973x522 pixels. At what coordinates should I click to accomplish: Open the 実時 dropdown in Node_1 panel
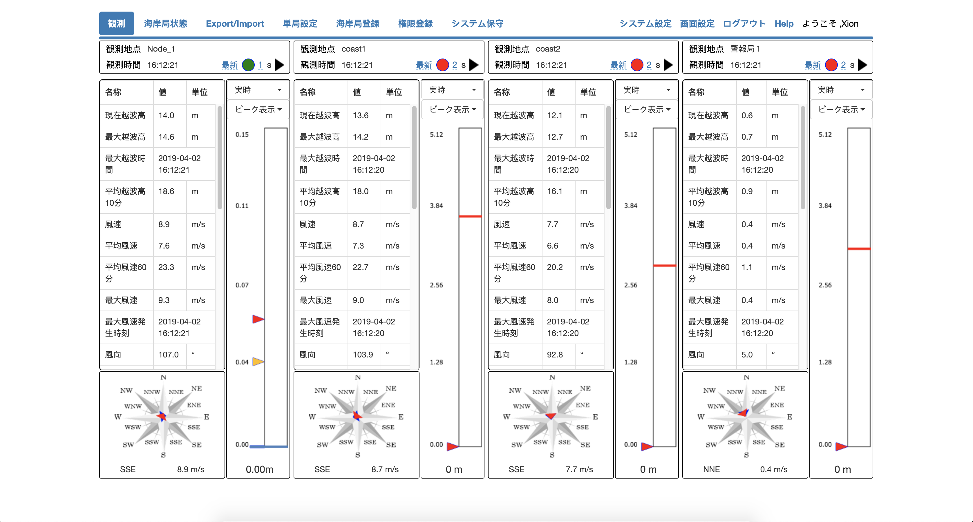click(258, 90)
